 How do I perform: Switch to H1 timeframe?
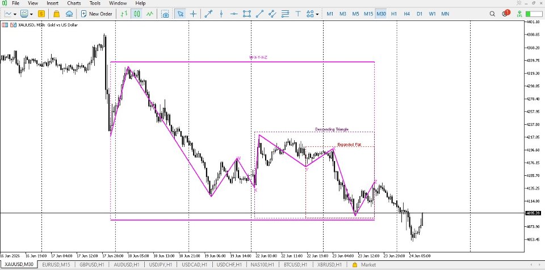[x=394, y=14]
